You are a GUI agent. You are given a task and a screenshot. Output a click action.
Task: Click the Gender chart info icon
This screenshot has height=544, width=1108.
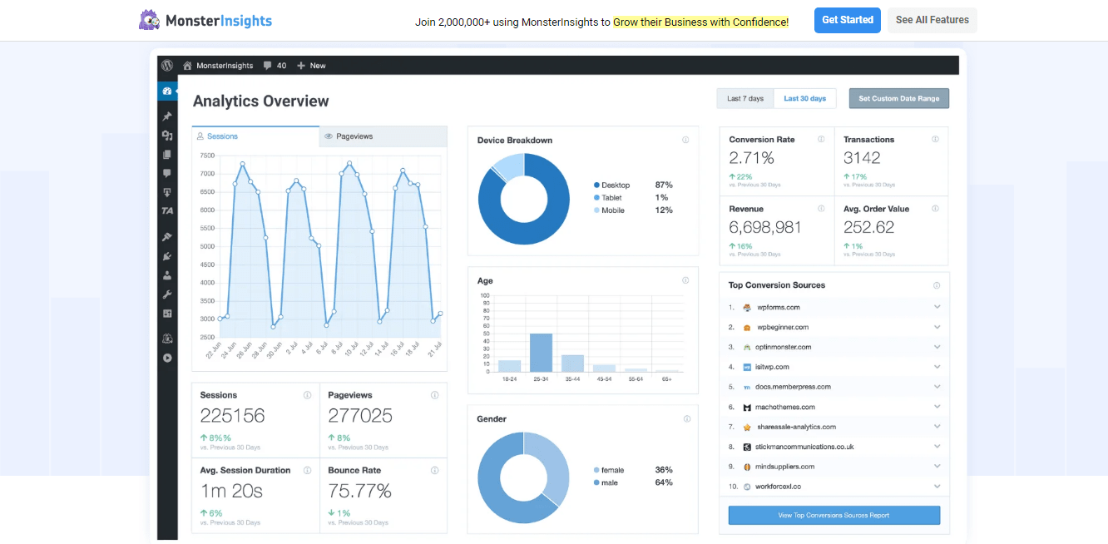coord(685,419)
